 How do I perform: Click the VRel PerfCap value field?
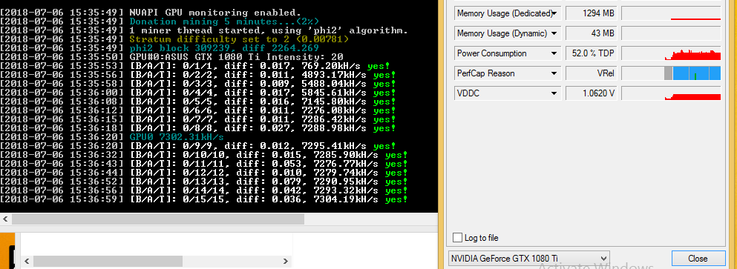click(x=592, y=73)
